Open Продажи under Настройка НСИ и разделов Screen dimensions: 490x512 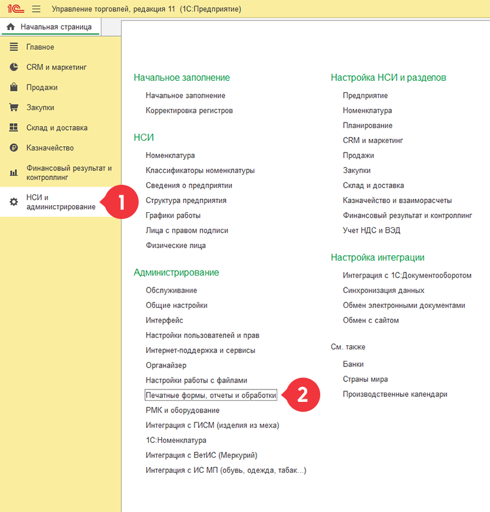358,156
